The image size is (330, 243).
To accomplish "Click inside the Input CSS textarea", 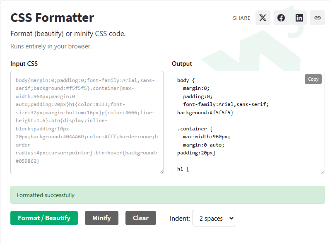I will click(87, 123).
